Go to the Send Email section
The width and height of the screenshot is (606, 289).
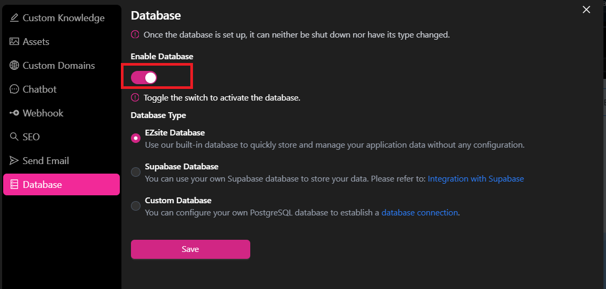pyautogui.click(x=62, y=160)
